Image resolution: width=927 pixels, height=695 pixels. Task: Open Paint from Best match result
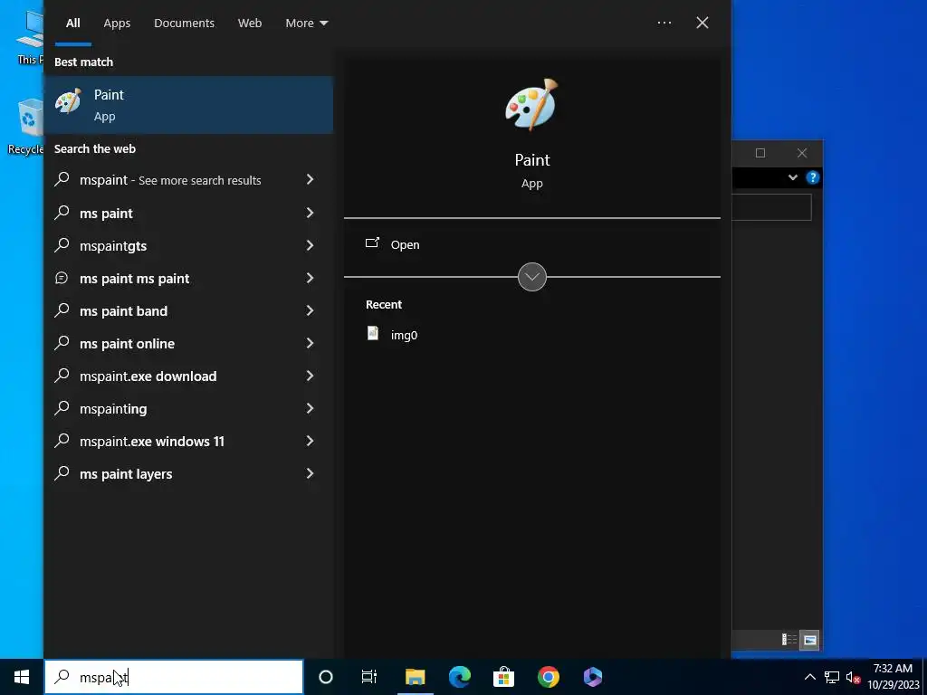click(x=188, y=105)
